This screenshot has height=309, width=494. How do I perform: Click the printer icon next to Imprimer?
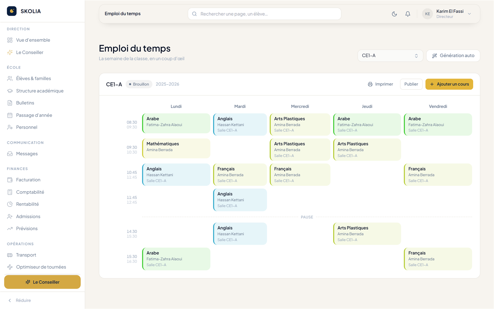370,84
